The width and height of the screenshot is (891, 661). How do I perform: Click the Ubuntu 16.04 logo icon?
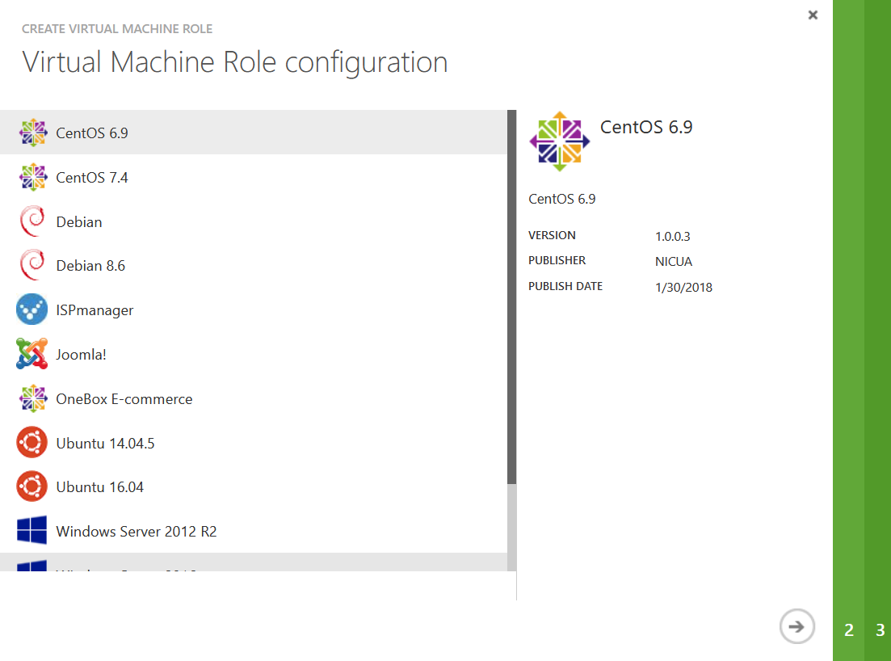[32, 486]
